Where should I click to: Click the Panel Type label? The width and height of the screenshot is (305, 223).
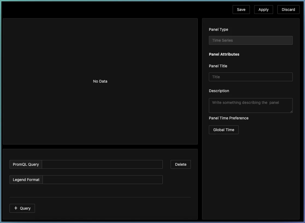tap(218, 29)
